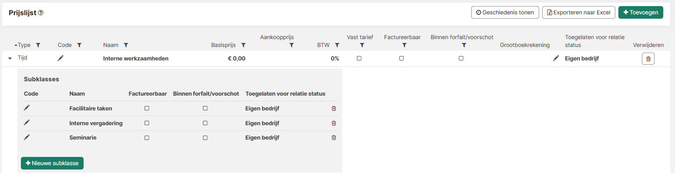Add a subclass with Nieuwe subklasse
This screenshot has height=173, width=675.
click(52, 163)
